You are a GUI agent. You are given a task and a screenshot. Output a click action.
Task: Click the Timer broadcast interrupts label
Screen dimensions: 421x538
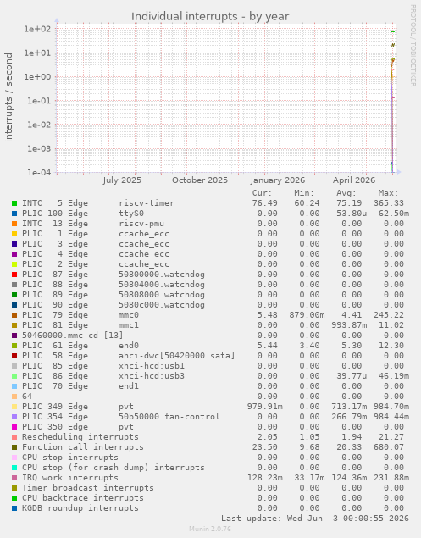pyautogui.click(x=88, y=488)
